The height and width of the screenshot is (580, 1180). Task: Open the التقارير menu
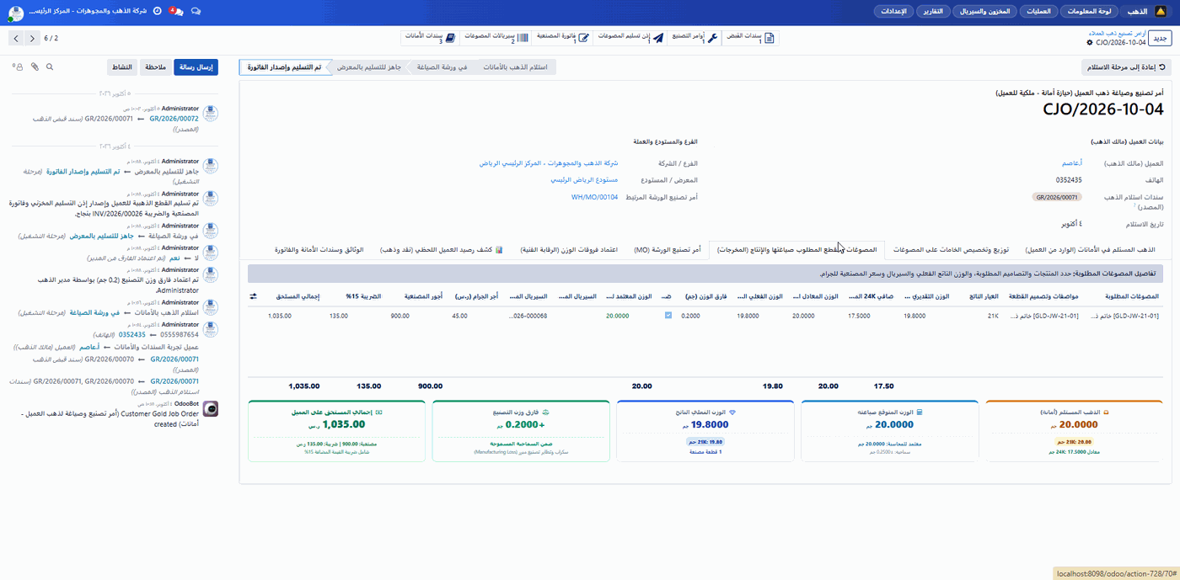(934, 11)
